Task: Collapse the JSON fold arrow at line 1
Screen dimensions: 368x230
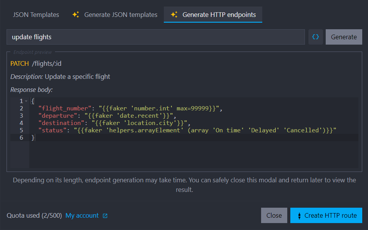Action: click(x=26, y=101)
